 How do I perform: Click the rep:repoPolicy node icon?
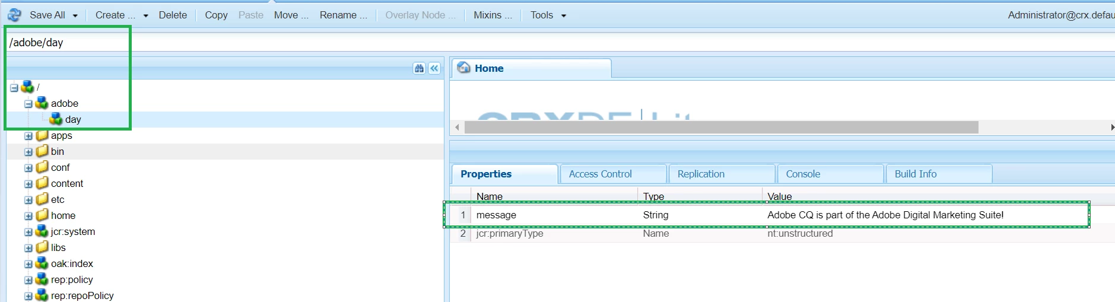click(x=42, y=295)
